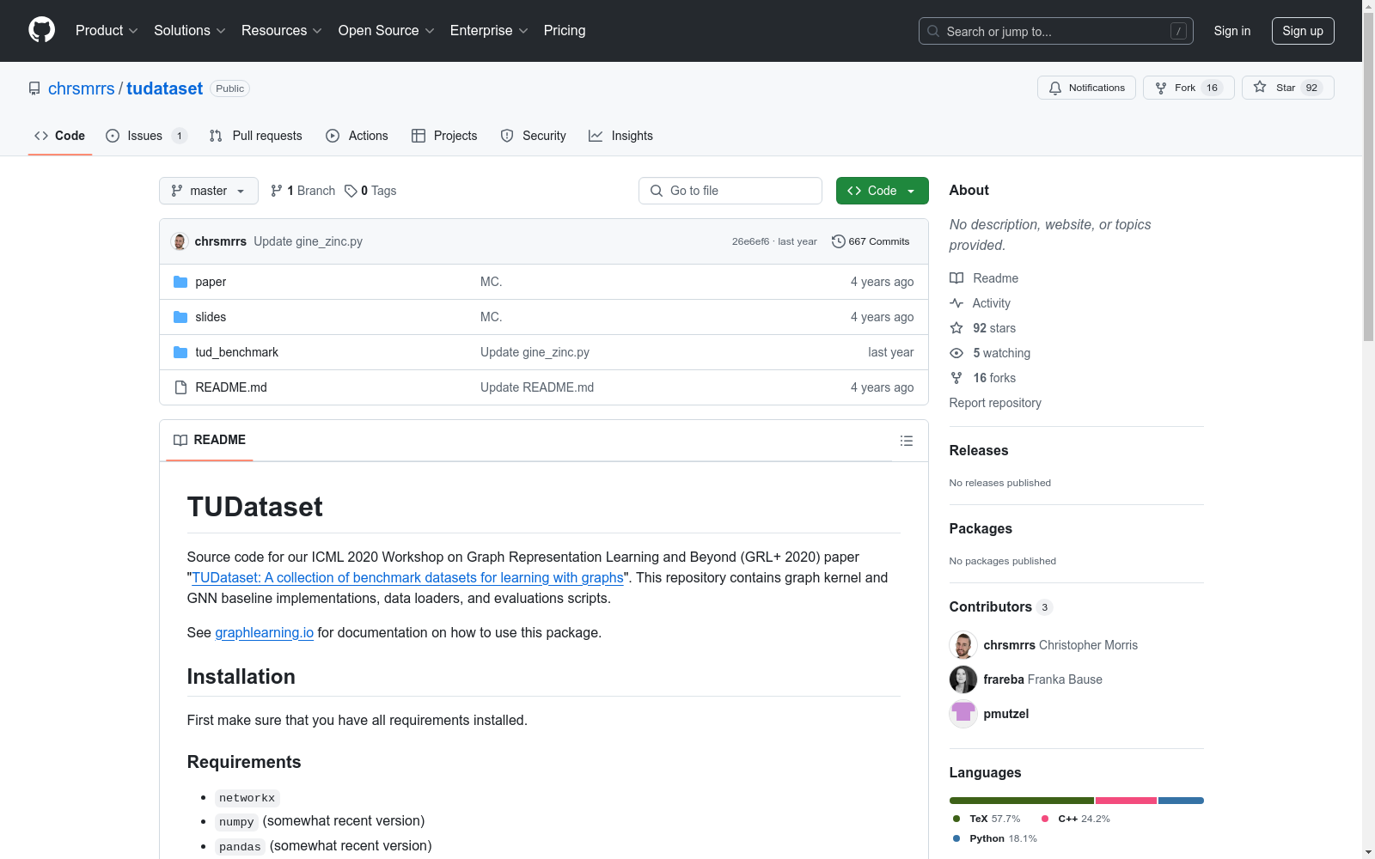Viewport: 1375px width, 859px height.
Task: Click the Search or jump to field
Action: tap(1056, 31)
